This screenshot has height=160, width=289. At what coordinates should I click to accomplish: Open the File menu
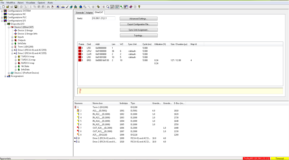[x=2, y=3]
